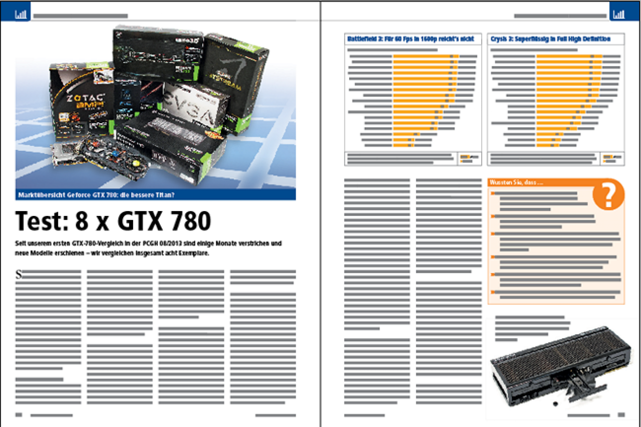This screenshot has width=641, height=427.
Task: Click the 'Wussten Sie, dass ...' box header
Action: point(540,183)
